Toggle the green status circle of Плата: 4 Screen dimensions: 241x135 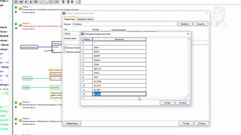tap(16, 119)
